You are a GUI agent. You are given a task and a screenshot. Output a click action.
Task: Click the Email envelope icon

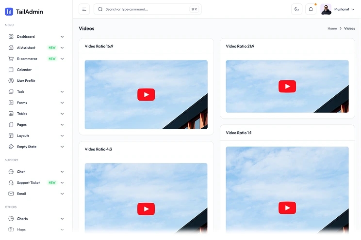(x=11, y=194)
